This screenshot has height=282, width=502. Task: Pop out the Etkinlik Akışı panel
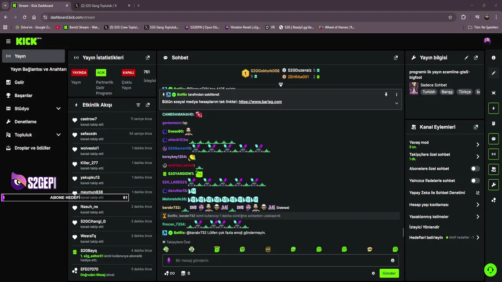tap(147, 105)
